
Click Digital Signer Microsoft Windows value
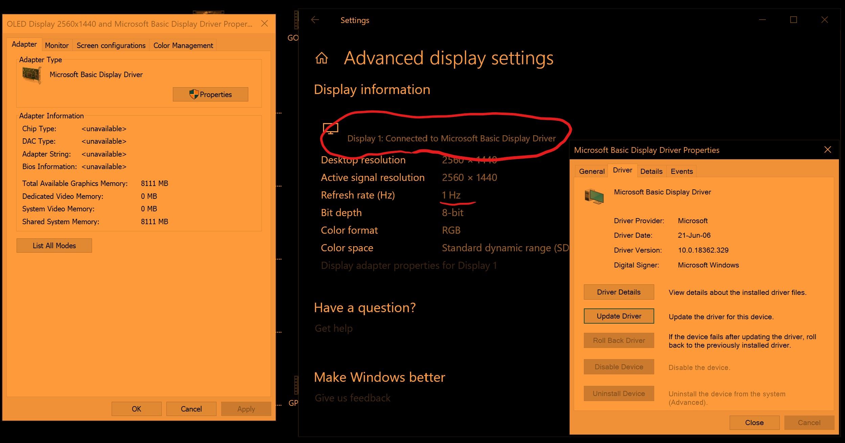708,265
